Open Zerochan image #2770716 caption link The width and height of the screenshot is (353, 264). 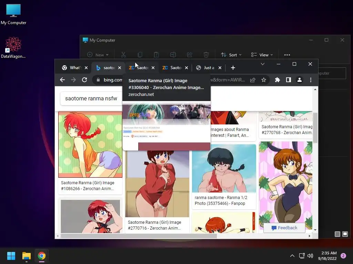tap(154, 225)
